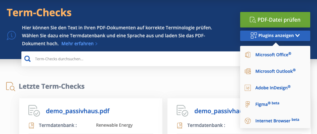317x134 pixels.
Task: Click first demo_passivhaus.pdf checked-document icon
Action: pyautogui.click(x=34, y=111)
